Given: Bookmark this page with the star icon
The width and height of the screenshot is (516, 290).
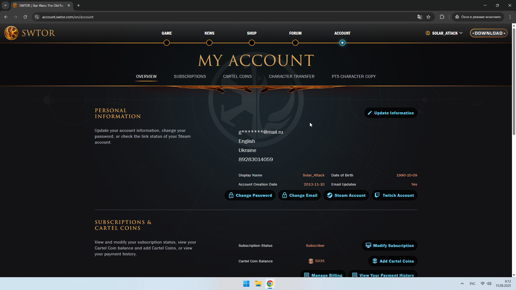Looking at the screenshot, I should 428,17.
